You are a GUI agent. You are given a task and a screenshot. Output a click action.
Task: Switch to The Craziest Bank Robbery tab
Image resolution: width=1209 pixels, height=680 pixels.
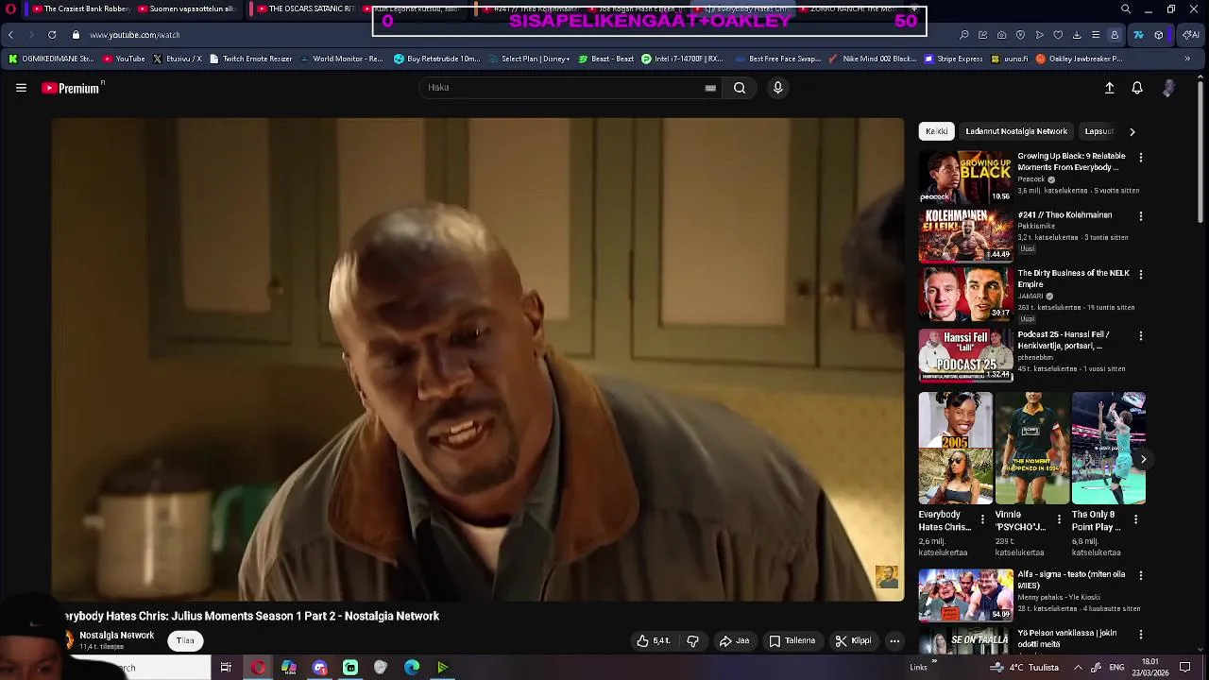pyautogui.click(x=81, y=9)
